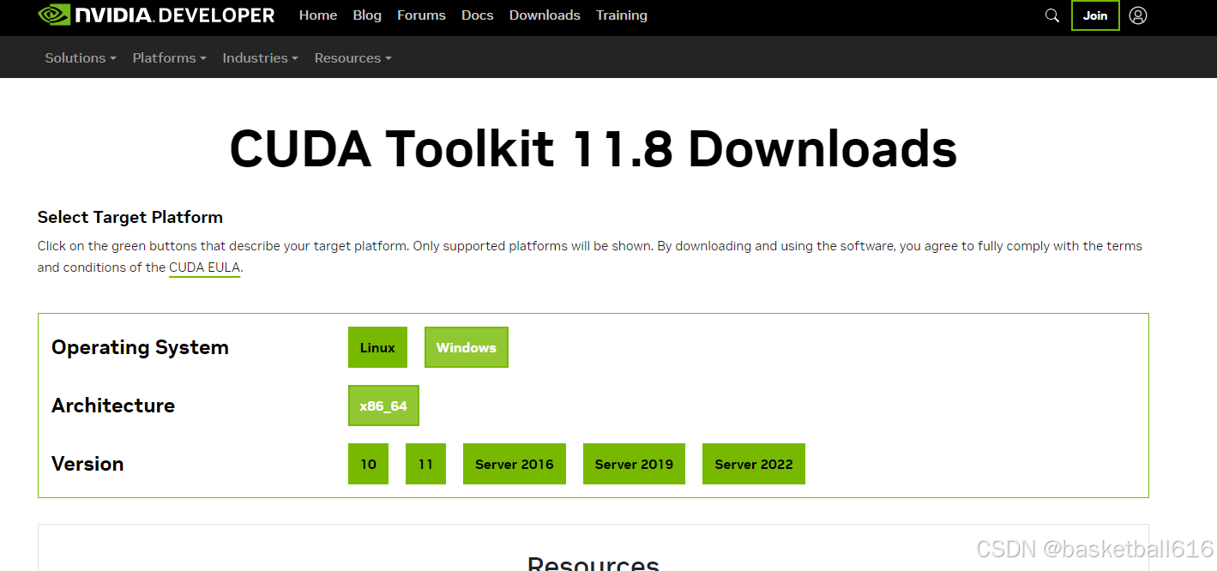Select Linux as operating system
This screenshot has width=1217, height=571.
(x=377, y=347)
